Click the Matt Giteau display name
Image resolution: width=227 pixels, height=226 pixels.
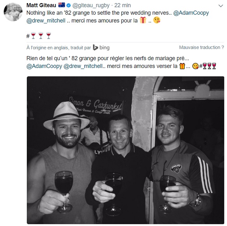pyautogui.click(x=41, y=5)
